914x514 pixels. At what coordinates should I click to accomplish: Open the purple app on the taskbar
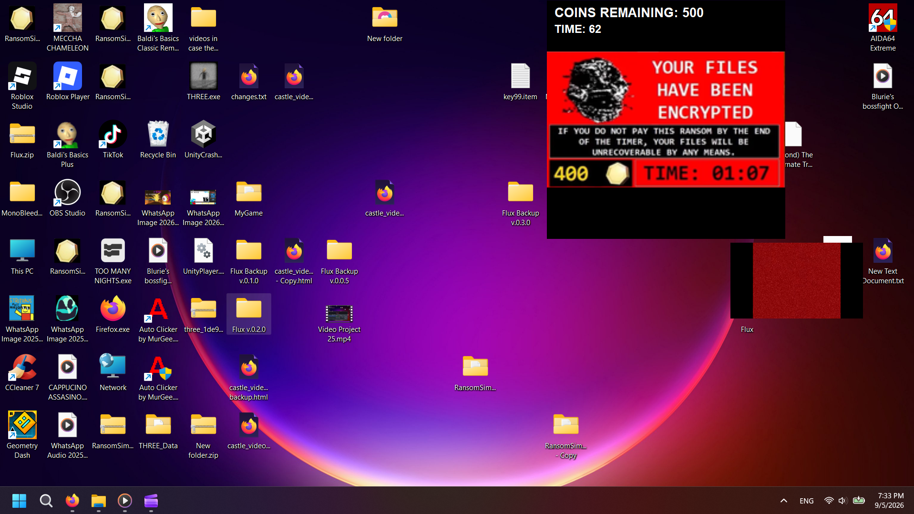click(x=151, y=501)
